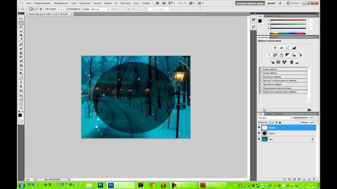Add an Exposure adjustment from the icon grid
The height and width of the screenshot is (189, 337).
(x=294, y=48)
